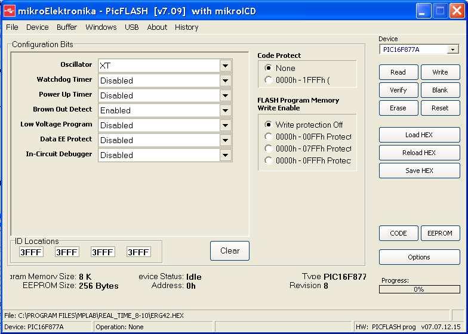Image resolution: width=468 pixels, height=334 pixels.
Task: Expand the Oscillator dropdown arrow
Action: tap(226, 66)
